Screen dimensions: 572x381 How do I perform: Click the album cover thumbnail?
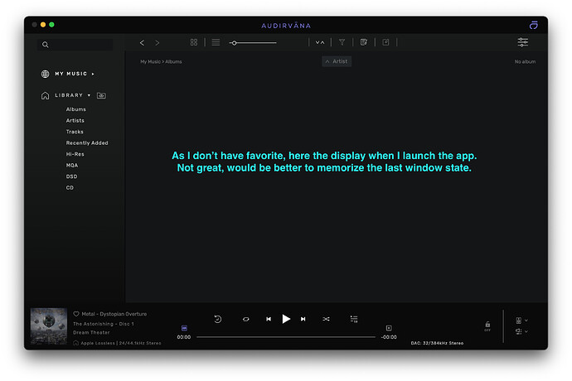(x=49, y=326)
